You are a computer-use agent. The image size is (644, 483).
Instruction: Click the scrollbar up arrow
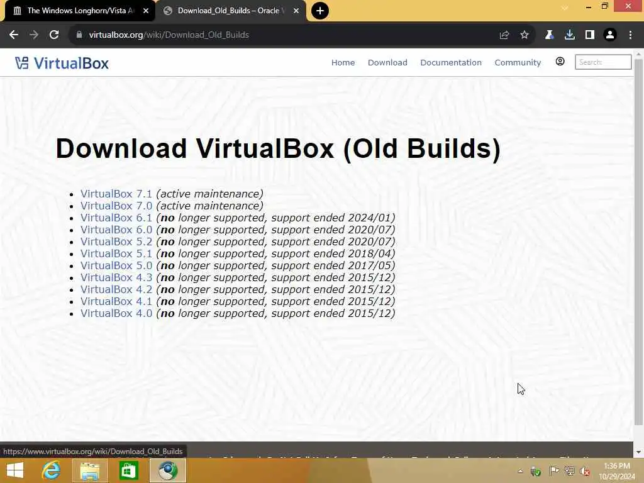[x=638, y=54]
